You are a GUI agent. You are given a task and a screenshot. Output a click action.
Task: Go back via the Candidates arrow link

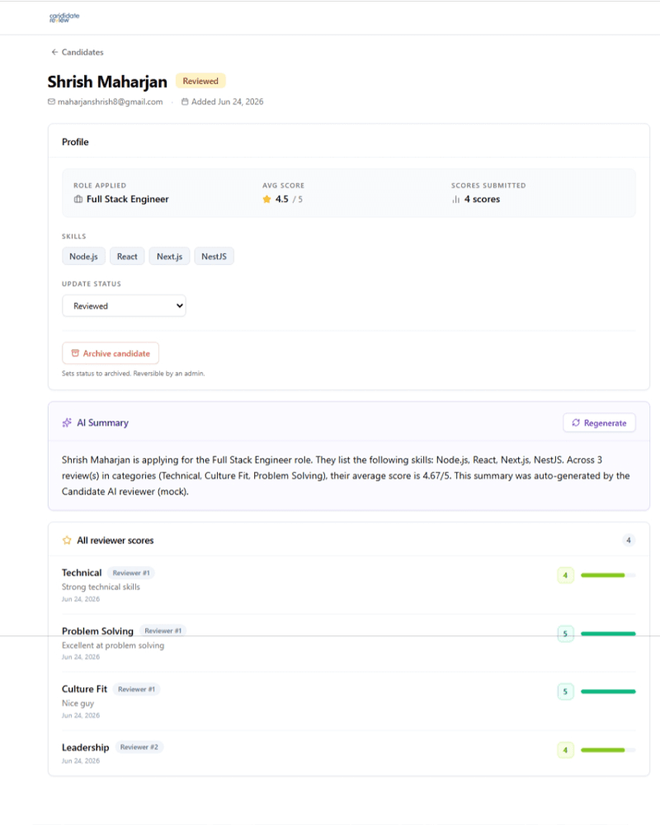point(77,52)
